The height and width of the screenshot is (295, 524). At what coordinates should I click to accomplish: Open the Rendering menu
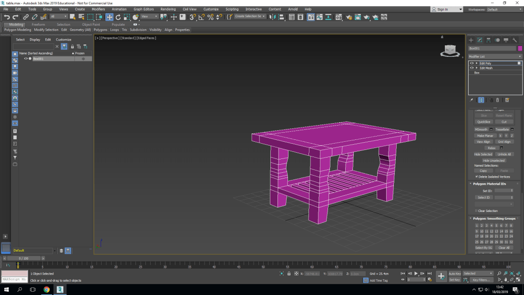click(168, 9)
